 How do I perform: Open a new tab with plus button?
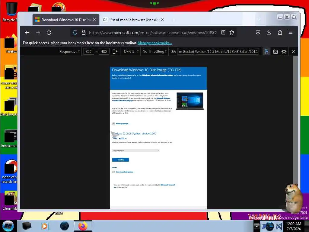pyautogui.click(x=174, y=20)
